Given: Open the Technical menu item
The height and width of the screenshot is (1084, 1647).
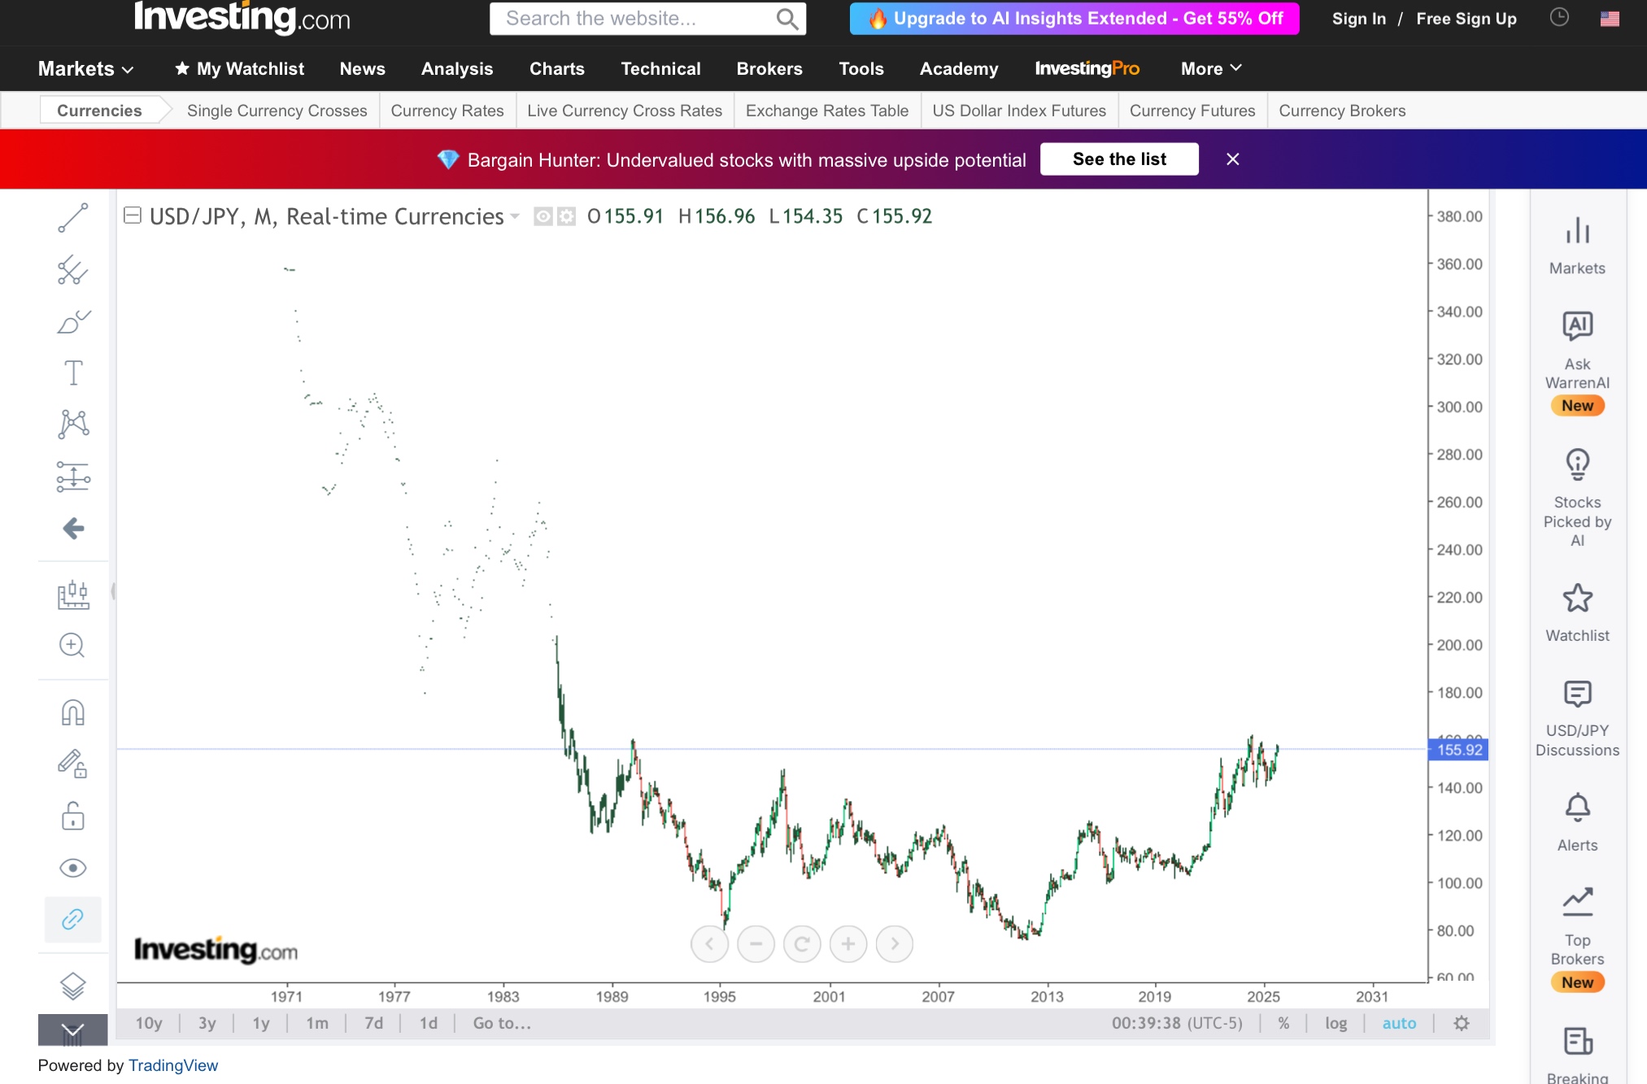Looking at the screenshot, I should [x=660, y=69].
